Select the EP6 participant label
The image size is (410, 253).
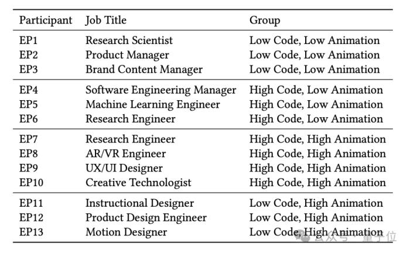pos(28,119)
